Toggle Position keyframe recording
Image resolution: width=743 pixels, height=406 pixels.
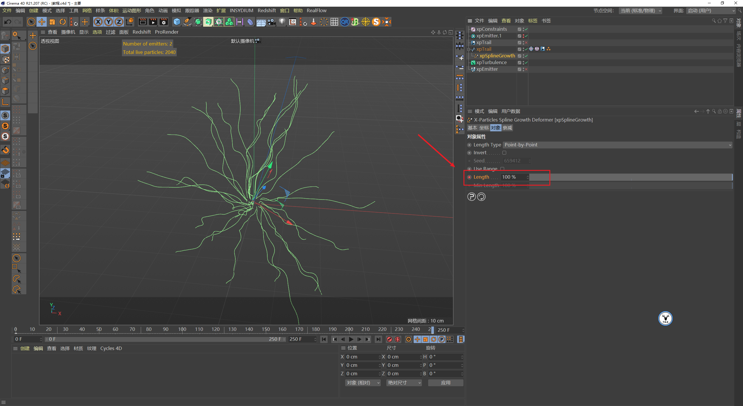coord(417,339)
